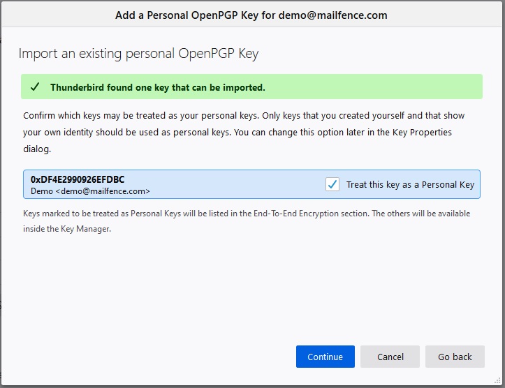Select key ID 0xDF4E2990926EFDBC
505x388 pixels.
coord(78,179)
